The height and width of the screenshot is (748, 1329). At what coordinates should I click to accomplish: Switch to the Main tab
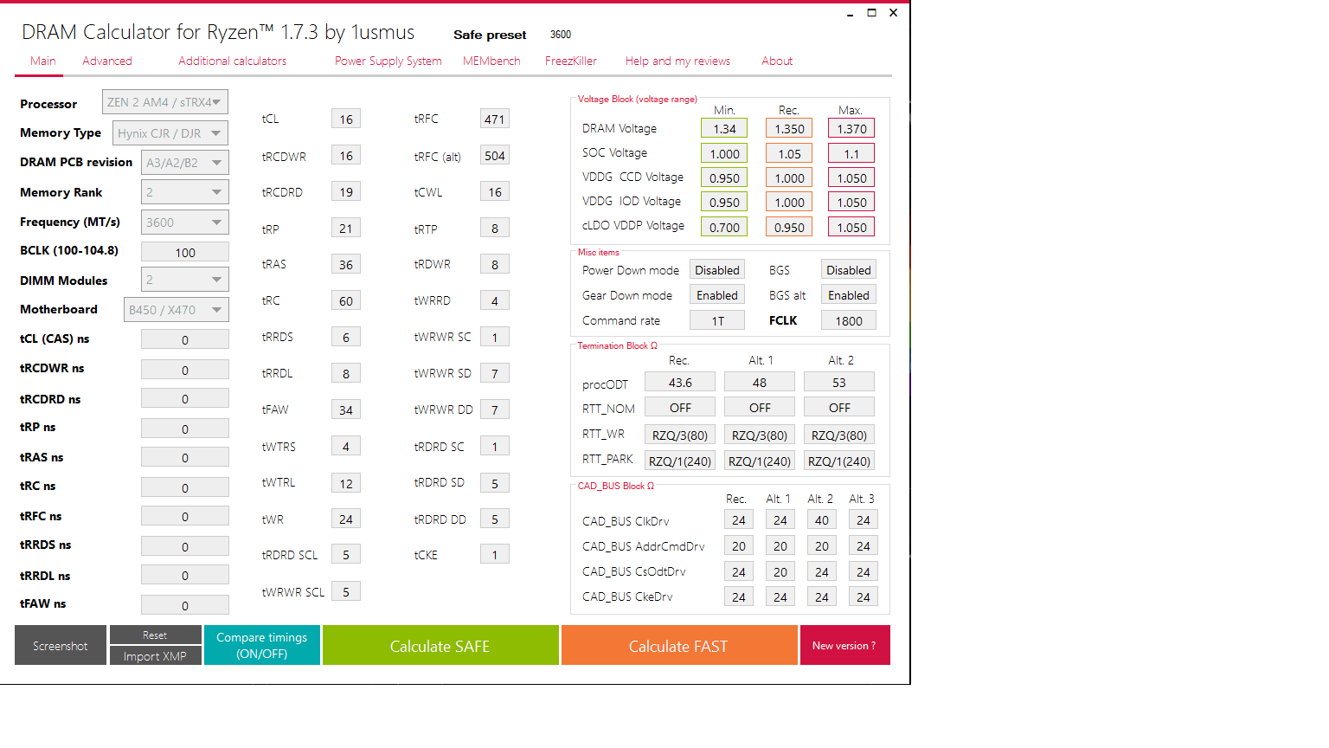[x=42, y=61]
